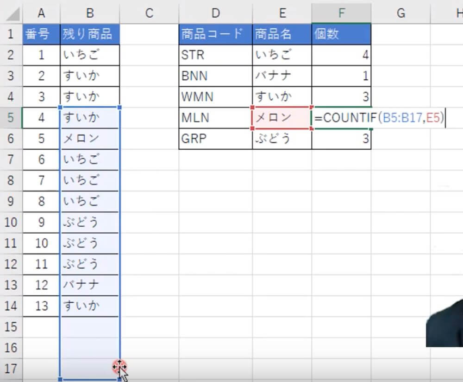
Task: Click バナナ in the 商品名 column
Action: (x=282, y=76)
